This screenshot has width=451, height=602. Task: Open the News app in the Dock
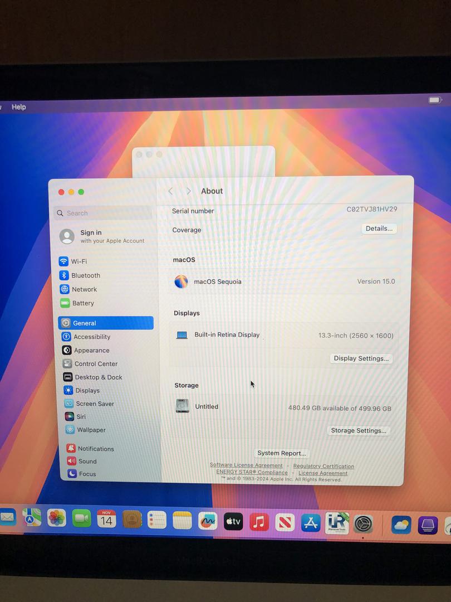coord(285,522)
